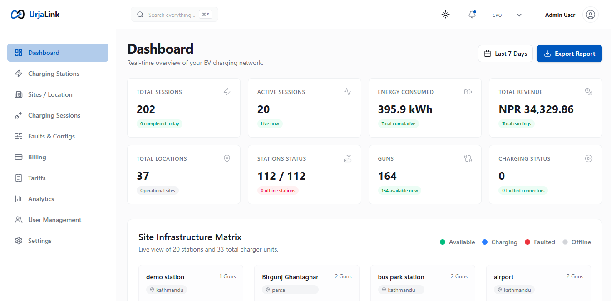611x301 pixels.
Task: Click the Charging Status play icon
Action: pos(589,158)
